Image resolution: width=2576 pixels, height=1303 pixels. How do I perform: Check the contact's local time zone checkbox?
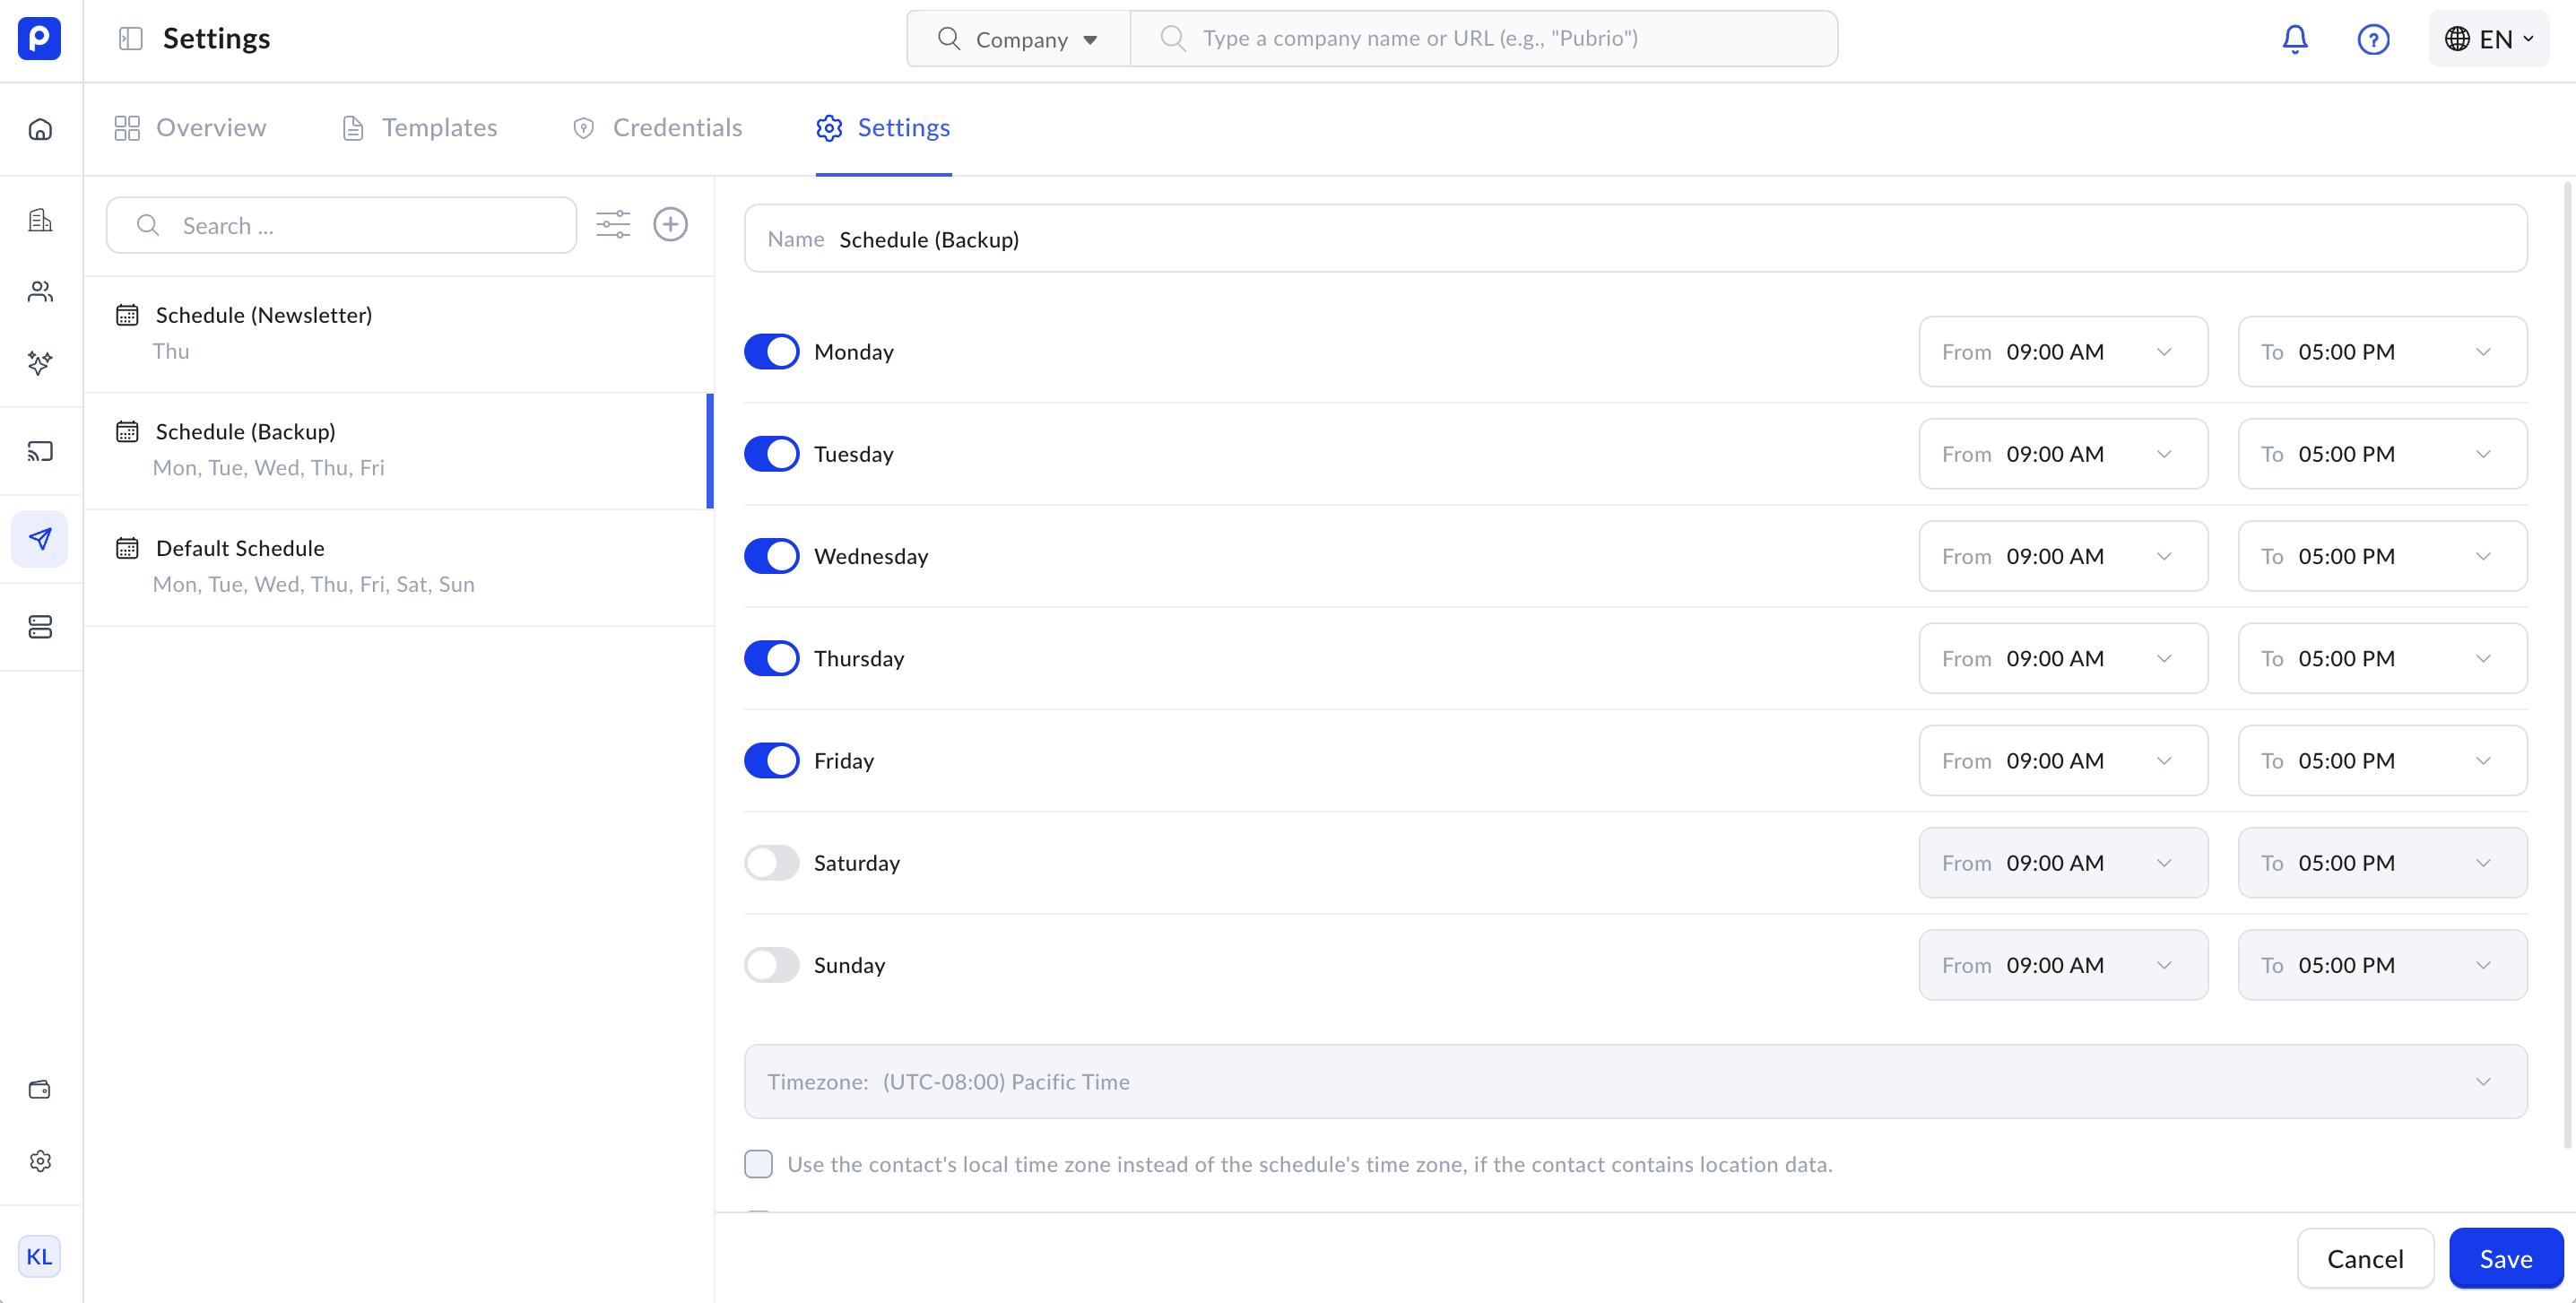[x=758, y=1164]
